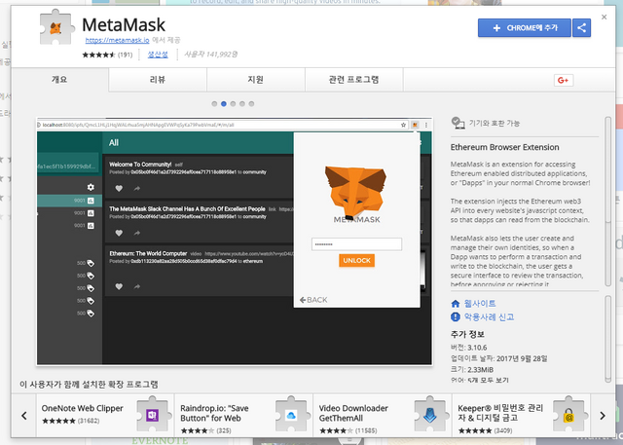The width and height of the screenshot is (623, 445).
Task: Click the 악용사례 신고 report link
Action: coord(489,317)
